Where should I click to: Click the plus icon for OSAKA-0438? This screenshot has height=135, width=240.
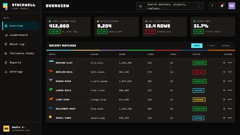click(x=224, y=81)
